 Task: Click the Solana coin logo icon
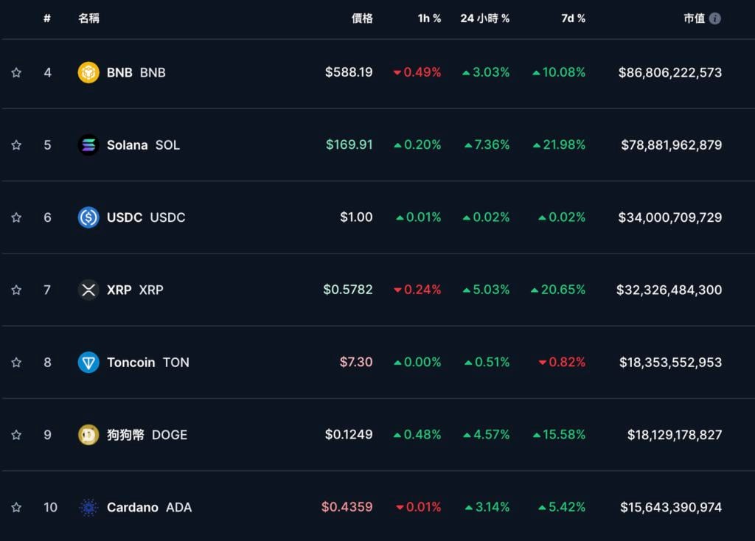(x=88, y=145)
